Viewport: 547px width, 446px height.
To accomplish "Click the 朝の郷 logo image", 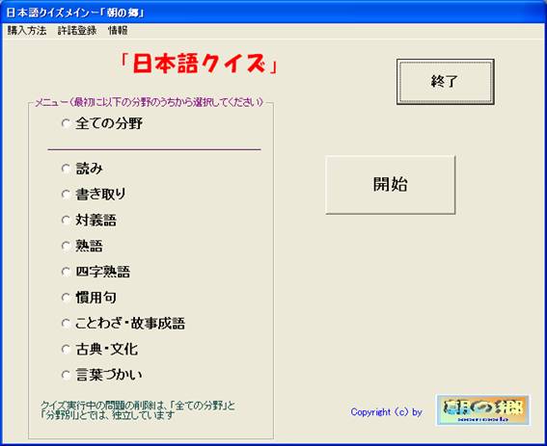I will coord(482,410).
